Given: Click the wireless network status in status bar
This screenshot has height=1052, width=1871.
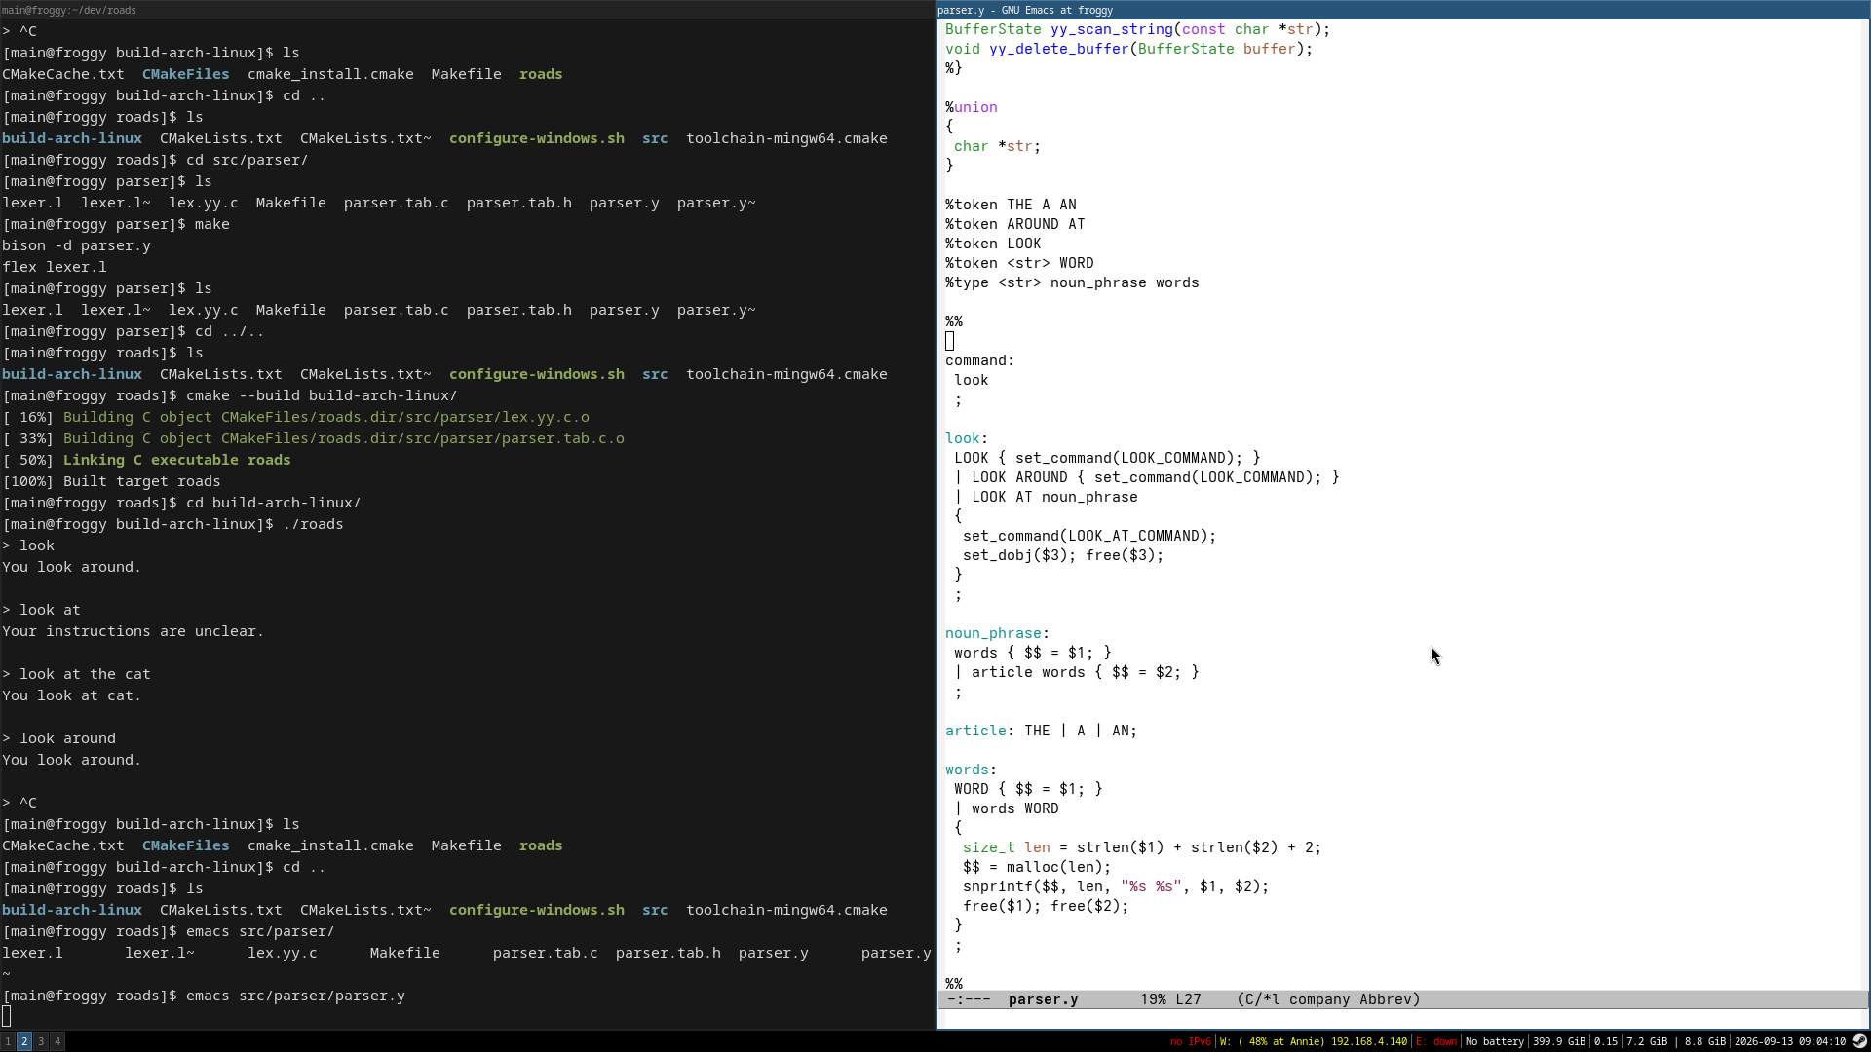Looking at the screenshot, I should coord(1313,1041).
